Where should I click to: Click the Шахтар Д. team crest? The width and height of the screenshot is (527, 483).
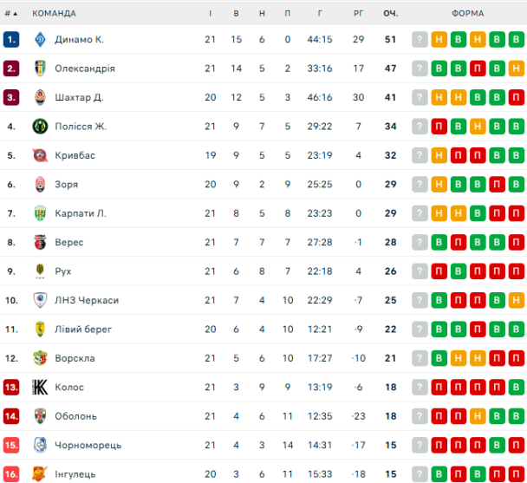pyautogui.click(x=39, y=97)
